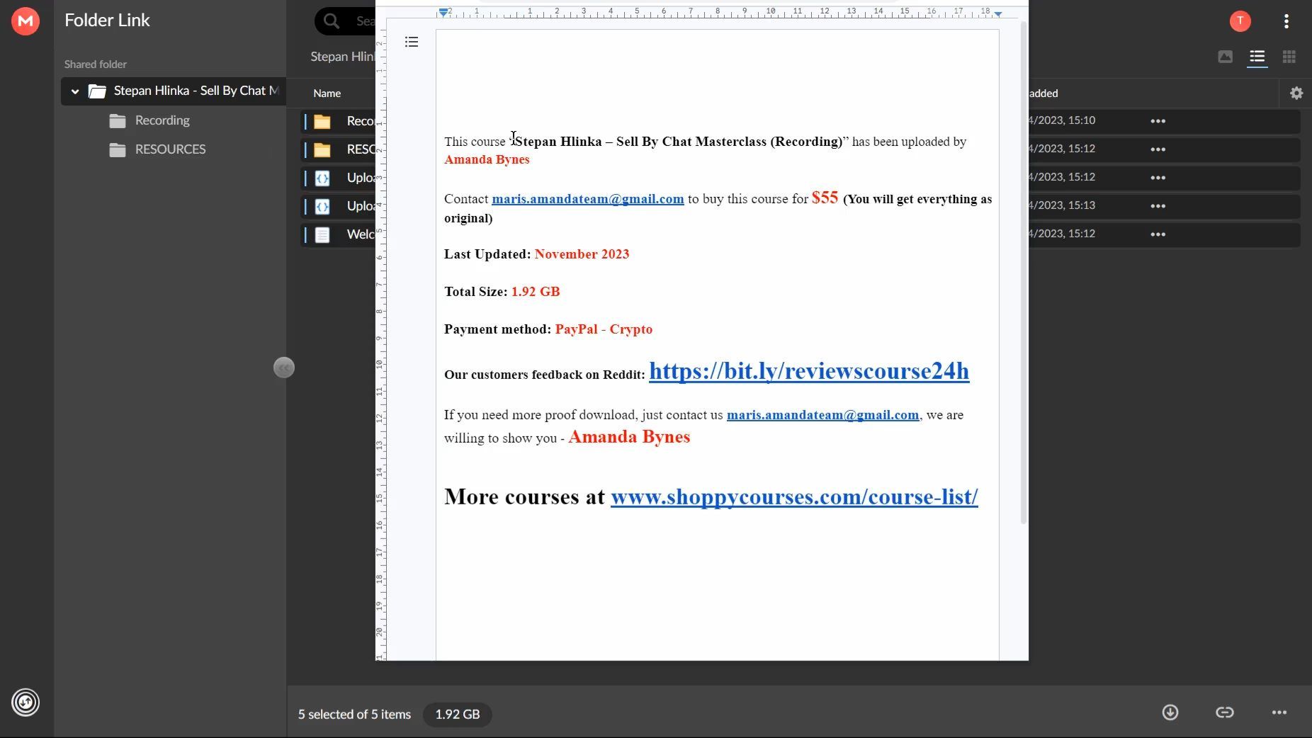This screenshot has width=1312, height=738.
Task: Click the 'Folder Link' title
Action: click(x=107, y=21)
